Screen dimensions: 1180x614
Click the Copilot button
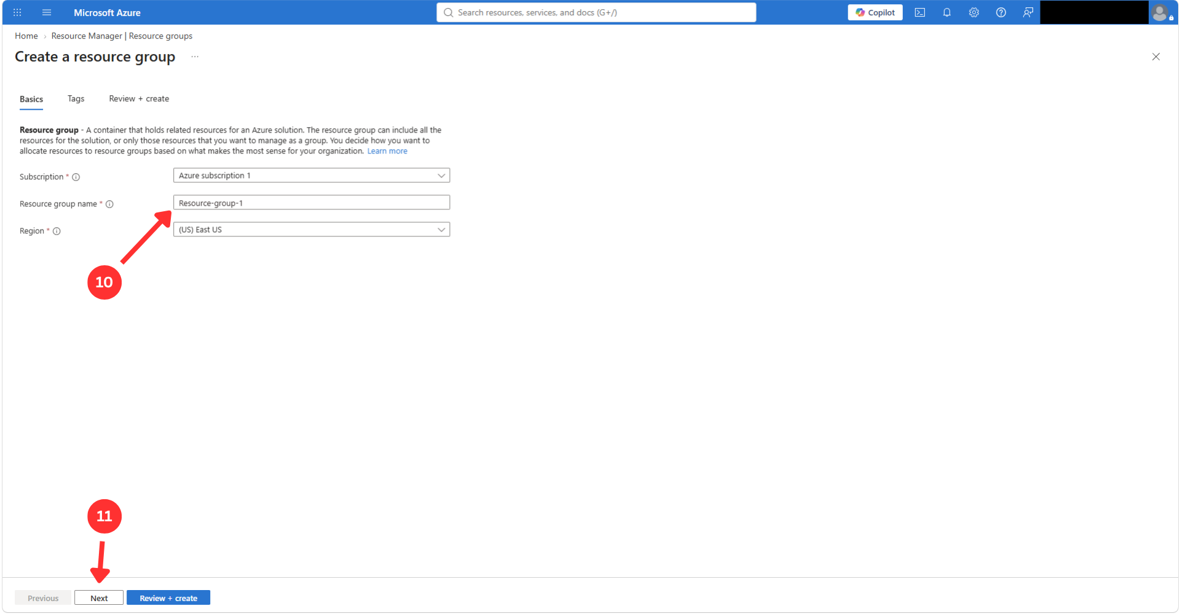[875, 12]
